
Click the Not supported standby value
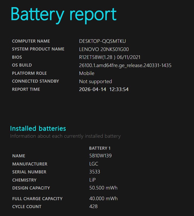coord(95,82)
